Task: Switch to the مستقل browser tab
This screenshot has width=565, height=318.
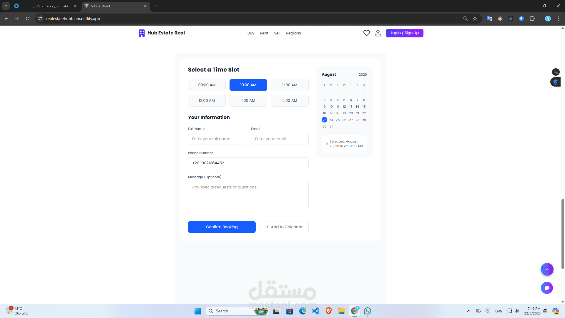Action: pyautogui.click(x=52, y=6)
